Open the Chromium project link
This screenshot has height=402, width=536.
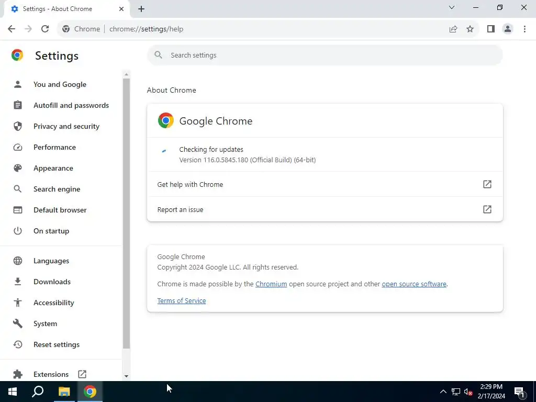click(x=271, y=284)
